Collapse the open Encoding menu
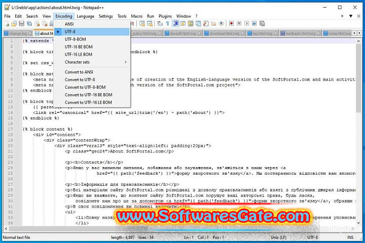 pyautogui.click(x=64, y=16)
